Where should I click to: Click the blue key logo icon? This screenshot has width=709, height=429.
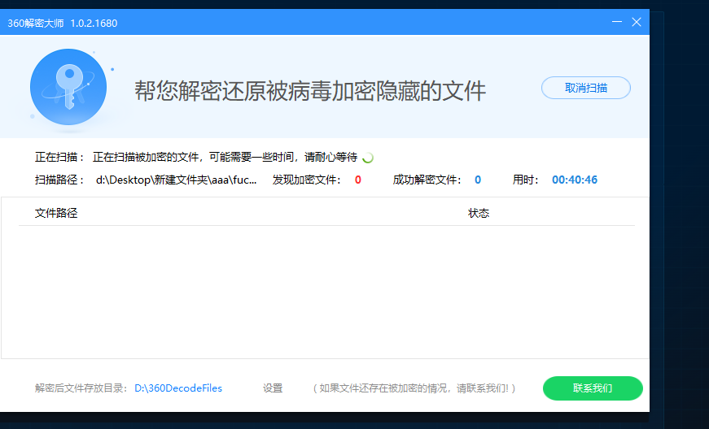coord(68,87)
